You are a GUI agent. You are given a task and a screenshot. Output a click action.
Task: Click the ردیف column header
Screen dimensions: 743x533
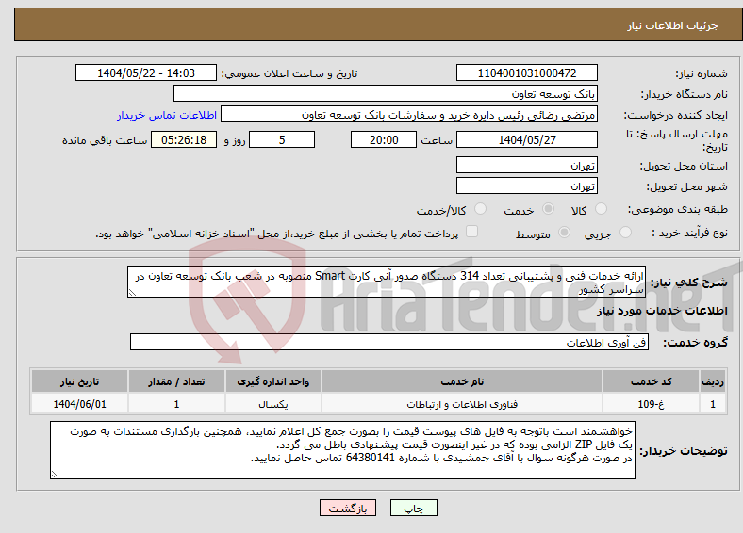pos(713,381)
